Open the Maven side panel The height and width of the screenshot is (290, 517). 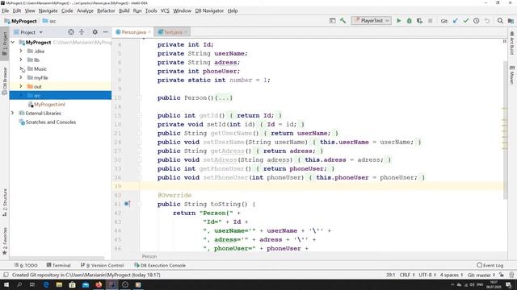point(511,75)
